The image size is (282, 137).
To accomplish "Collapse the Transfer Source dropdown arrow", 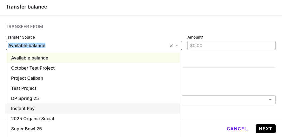I will click(x=177, y=46).
